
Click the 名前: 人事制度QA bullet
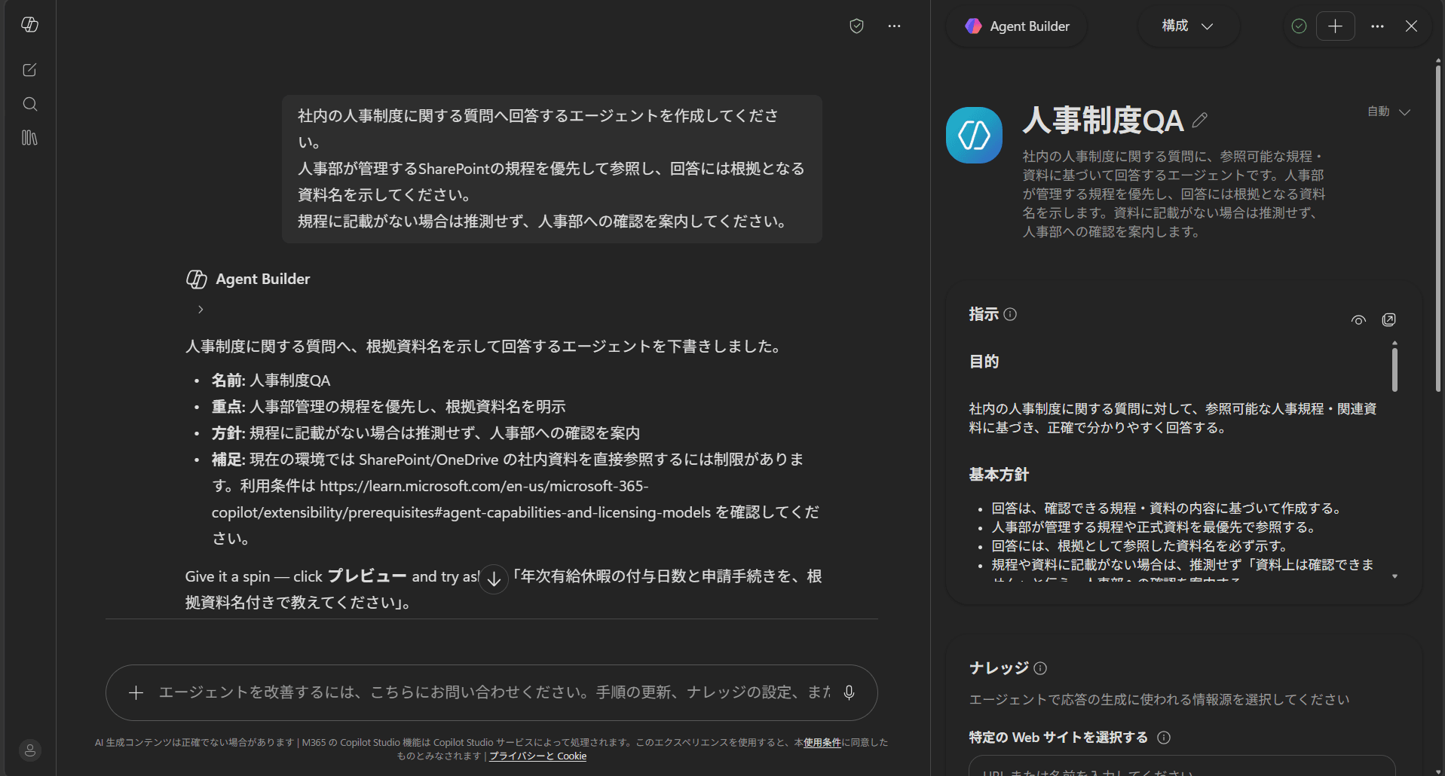click(271, 380)
